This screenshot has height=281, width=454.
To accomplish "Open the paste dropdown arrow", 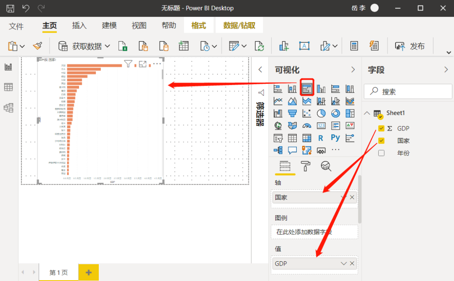I will (22, 46).
